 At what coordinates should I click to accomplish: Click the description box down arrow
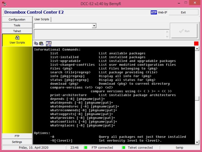(167, 36)
